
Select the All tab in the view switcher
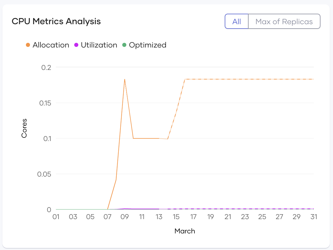(237, 21)
